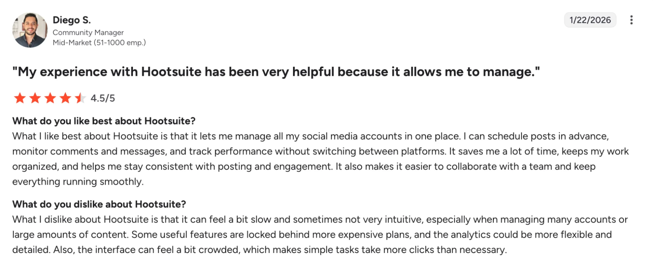
Task: Click the 'What do you dislike' heading
Action: [99, 204]
